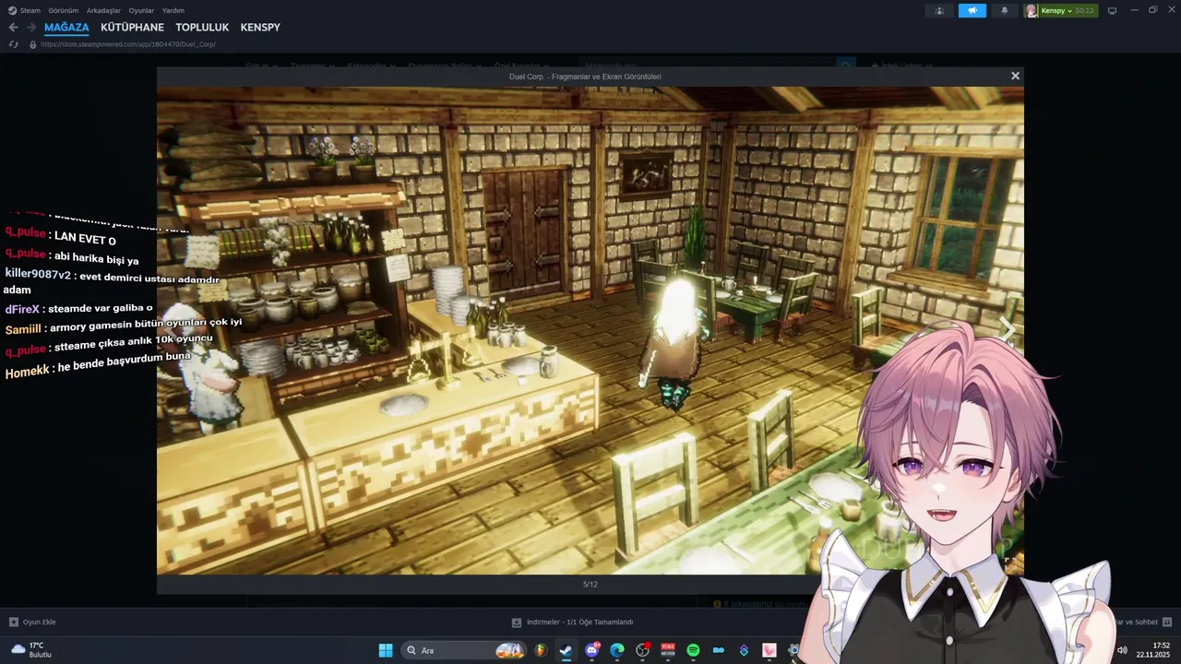The height and width of the screenshot is (664, 1181).
Task: Expand the Kenspy account dropdown
Action: click(1068, 10)
